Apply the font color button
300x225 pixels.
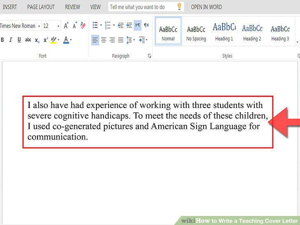click(66, 40)
